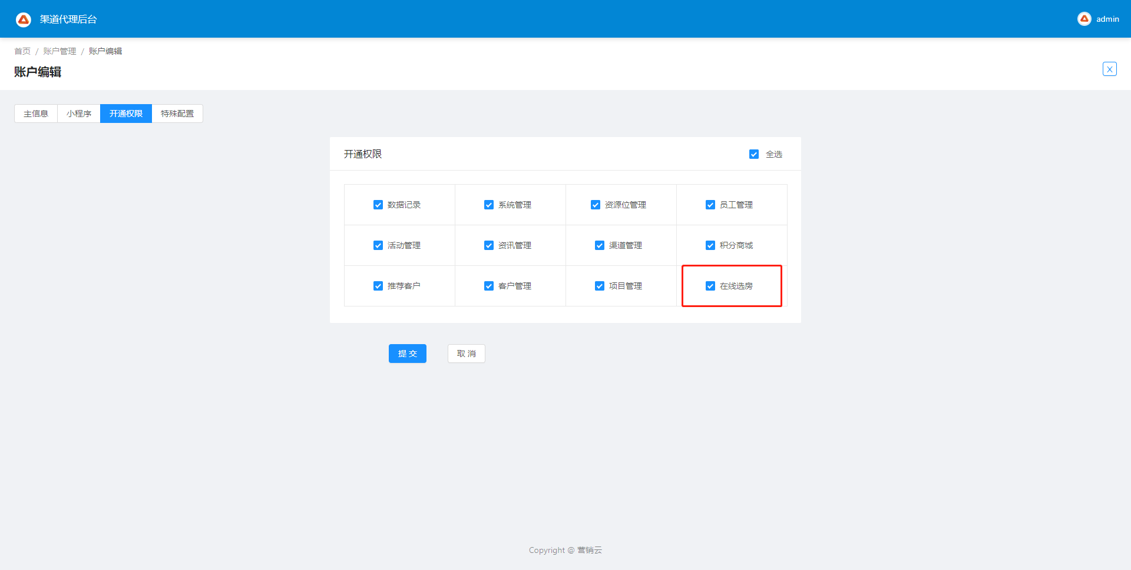This screenshot has height=570, width=1131.
Task: Click the admin avatar icon
Action: 1084,19
